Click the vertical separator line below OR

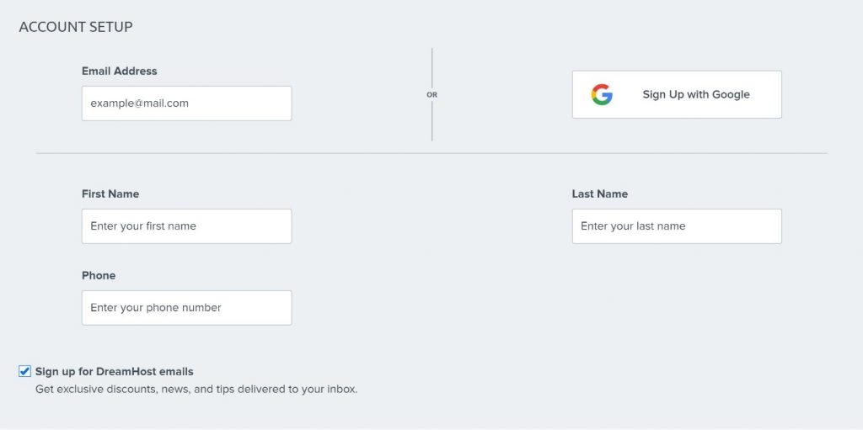[432, 121]
